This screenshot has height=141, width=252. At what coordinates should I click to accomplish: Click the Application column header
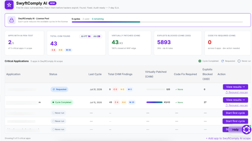(13, 74)
